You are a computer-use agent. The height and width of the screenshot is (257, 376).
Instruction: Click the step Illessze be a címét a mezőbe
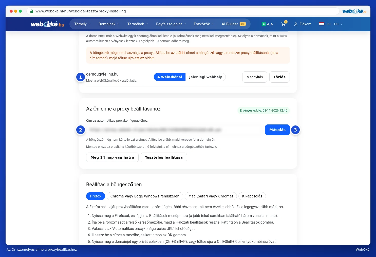pyautogui.click(x=139, y=235)
